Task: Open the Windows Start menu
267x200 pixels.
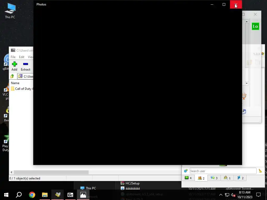Action: pos(6,195)
